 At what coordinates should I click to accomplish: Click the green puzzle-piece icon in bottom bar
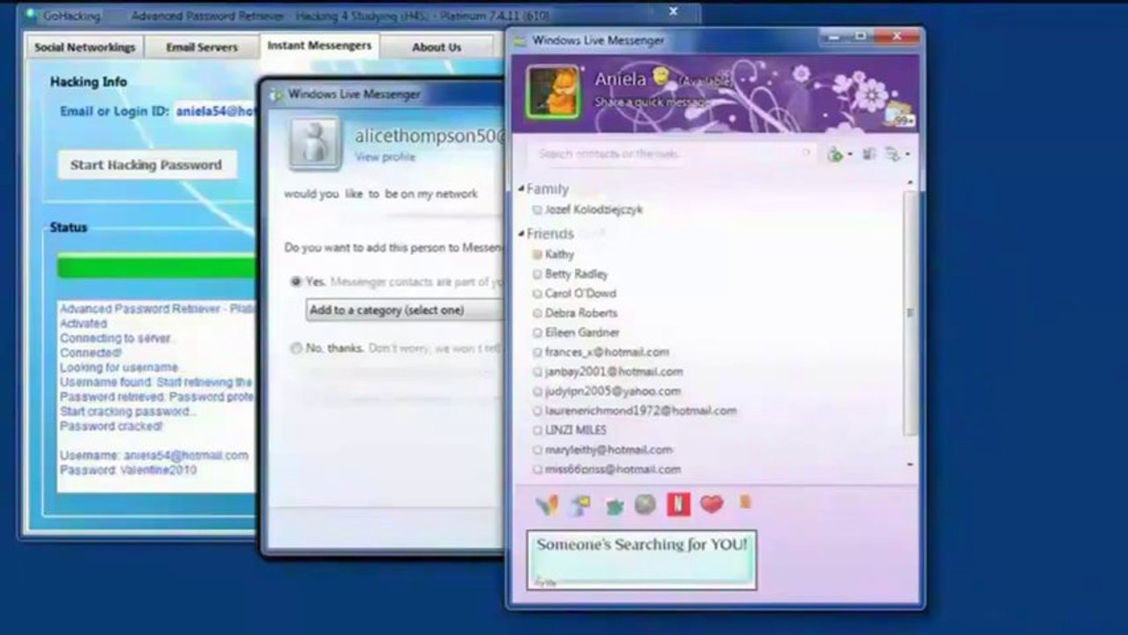click(614, 506)
